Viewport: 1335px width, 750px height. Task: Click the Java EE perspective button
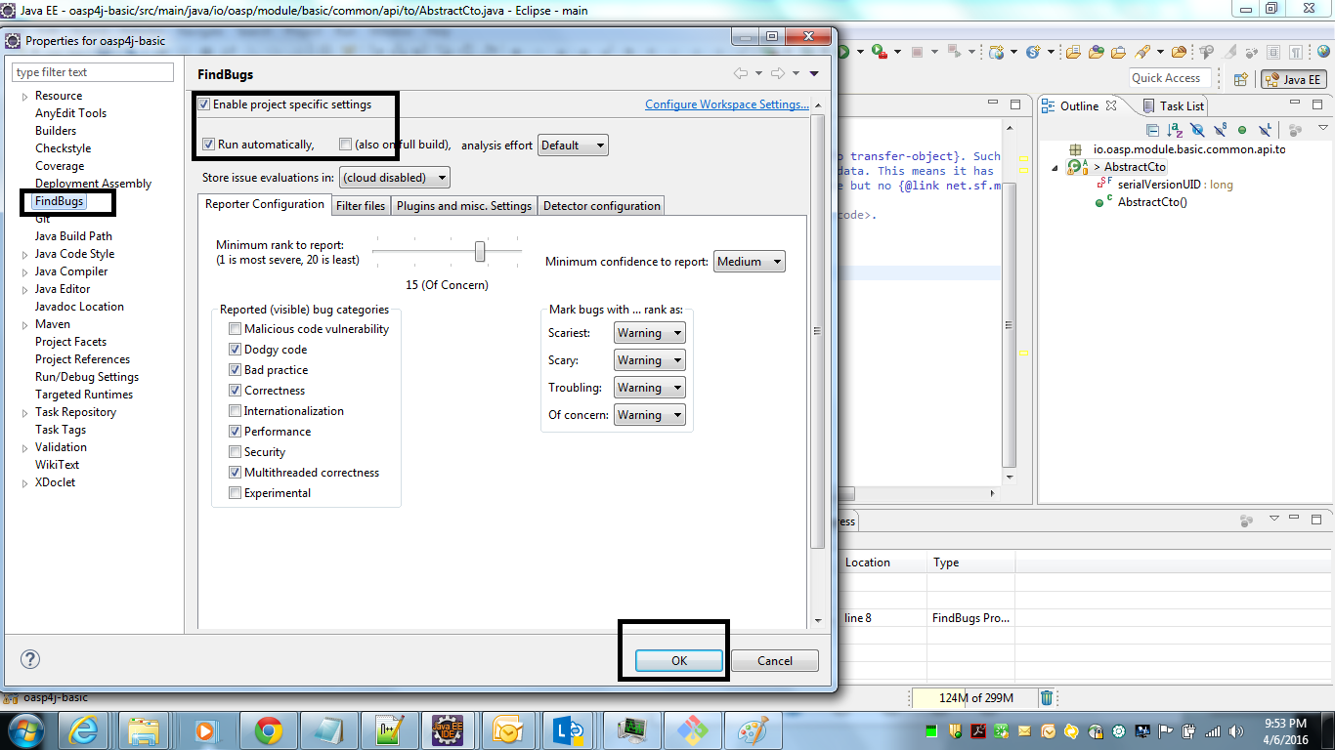1293,80
